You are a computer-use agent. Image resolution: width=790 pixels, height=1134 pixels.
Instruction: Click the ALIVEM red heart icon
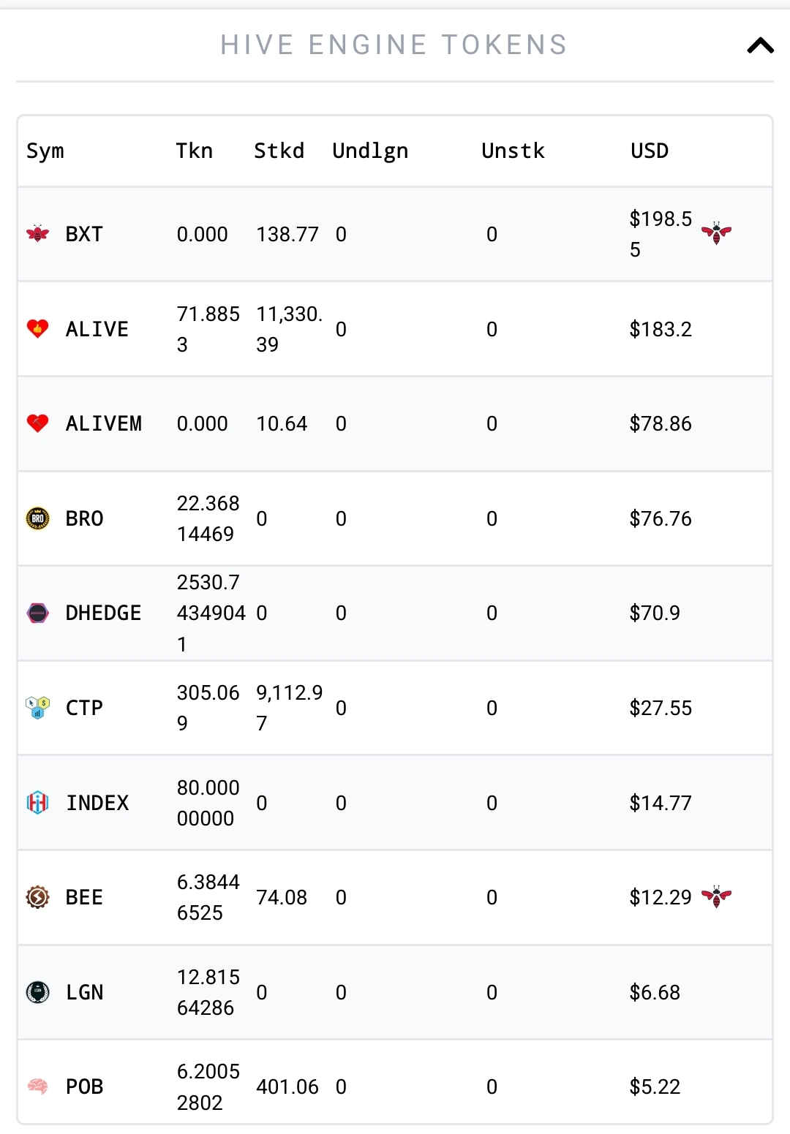pyautogui.click(x=37, y=423)
